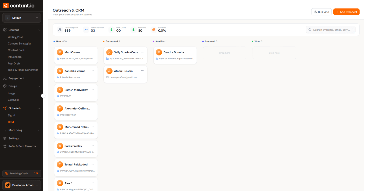Viewport: 369px width, 191px height.
Task: Collapse the sidebar with the arrow handle
Action: [43, 96]
